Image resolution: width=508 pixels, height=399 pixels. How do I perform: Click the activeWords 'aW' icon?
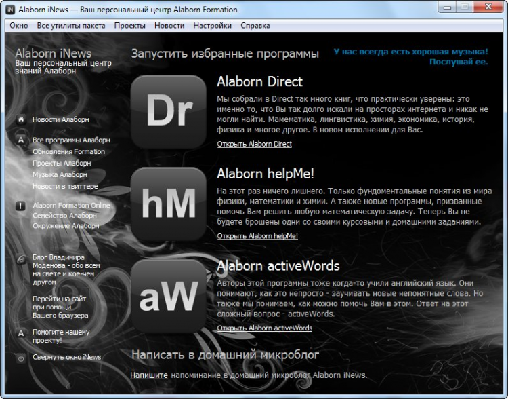pos(169,296)
